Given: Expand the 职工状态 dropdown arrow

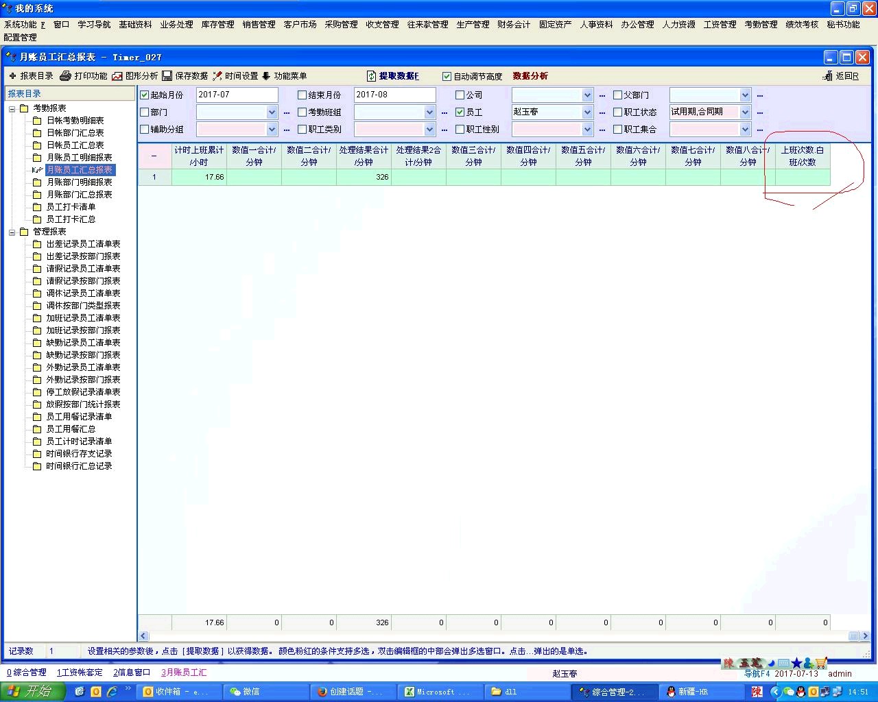Looking at the screenshot, I should (745, 112).
